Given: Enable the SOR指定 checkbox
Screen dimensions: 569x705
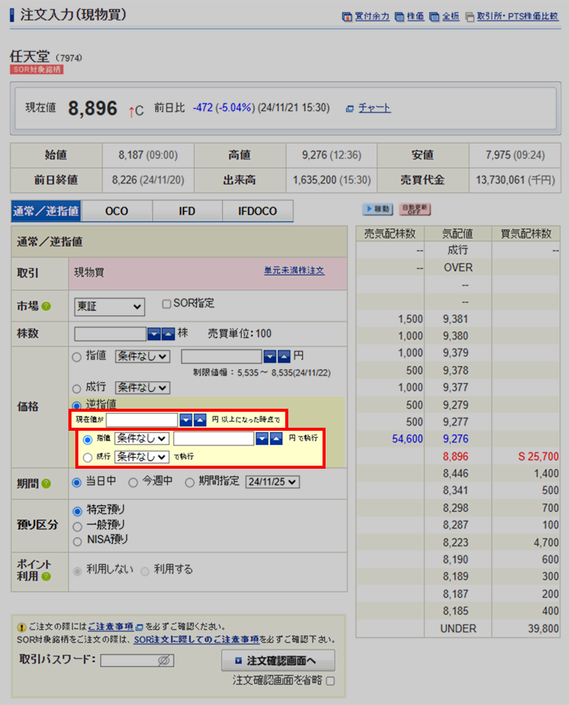Looking at the screenshot, I should 167,305.
